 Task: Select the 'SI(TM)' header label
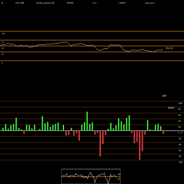click(x=70, y=3)
